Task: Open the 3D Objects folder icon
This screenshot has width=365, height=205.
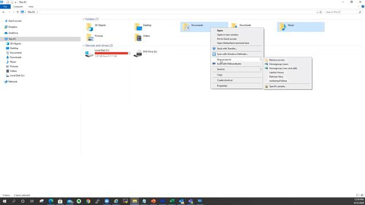Action: [90, 27]
